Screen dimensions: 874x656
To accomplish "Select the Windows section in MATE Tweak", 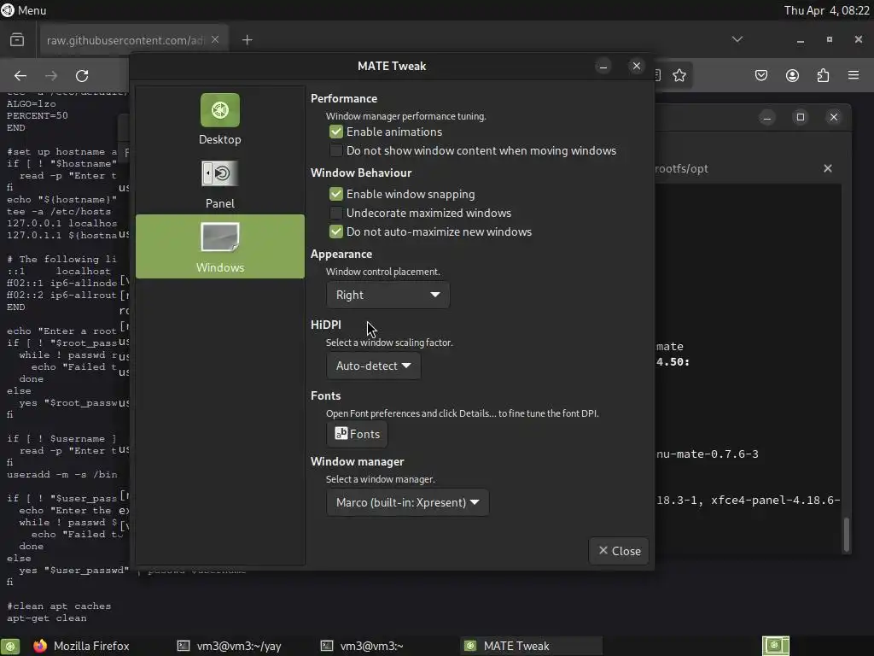I will 220,247.
